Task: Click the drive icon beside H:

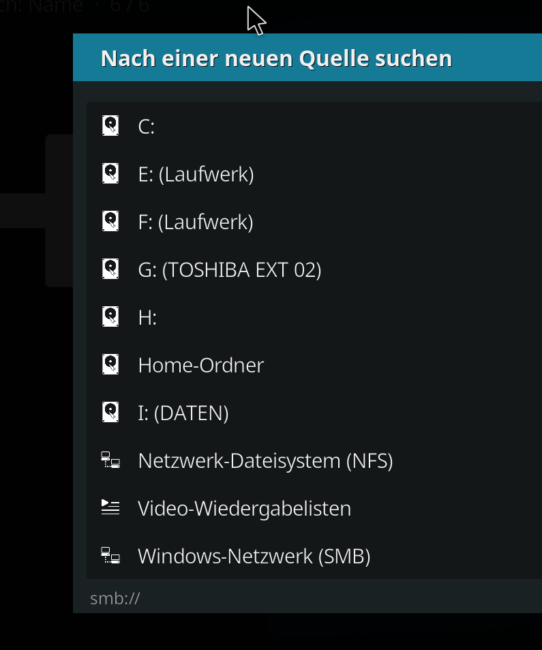Action: tap(110, 316)
